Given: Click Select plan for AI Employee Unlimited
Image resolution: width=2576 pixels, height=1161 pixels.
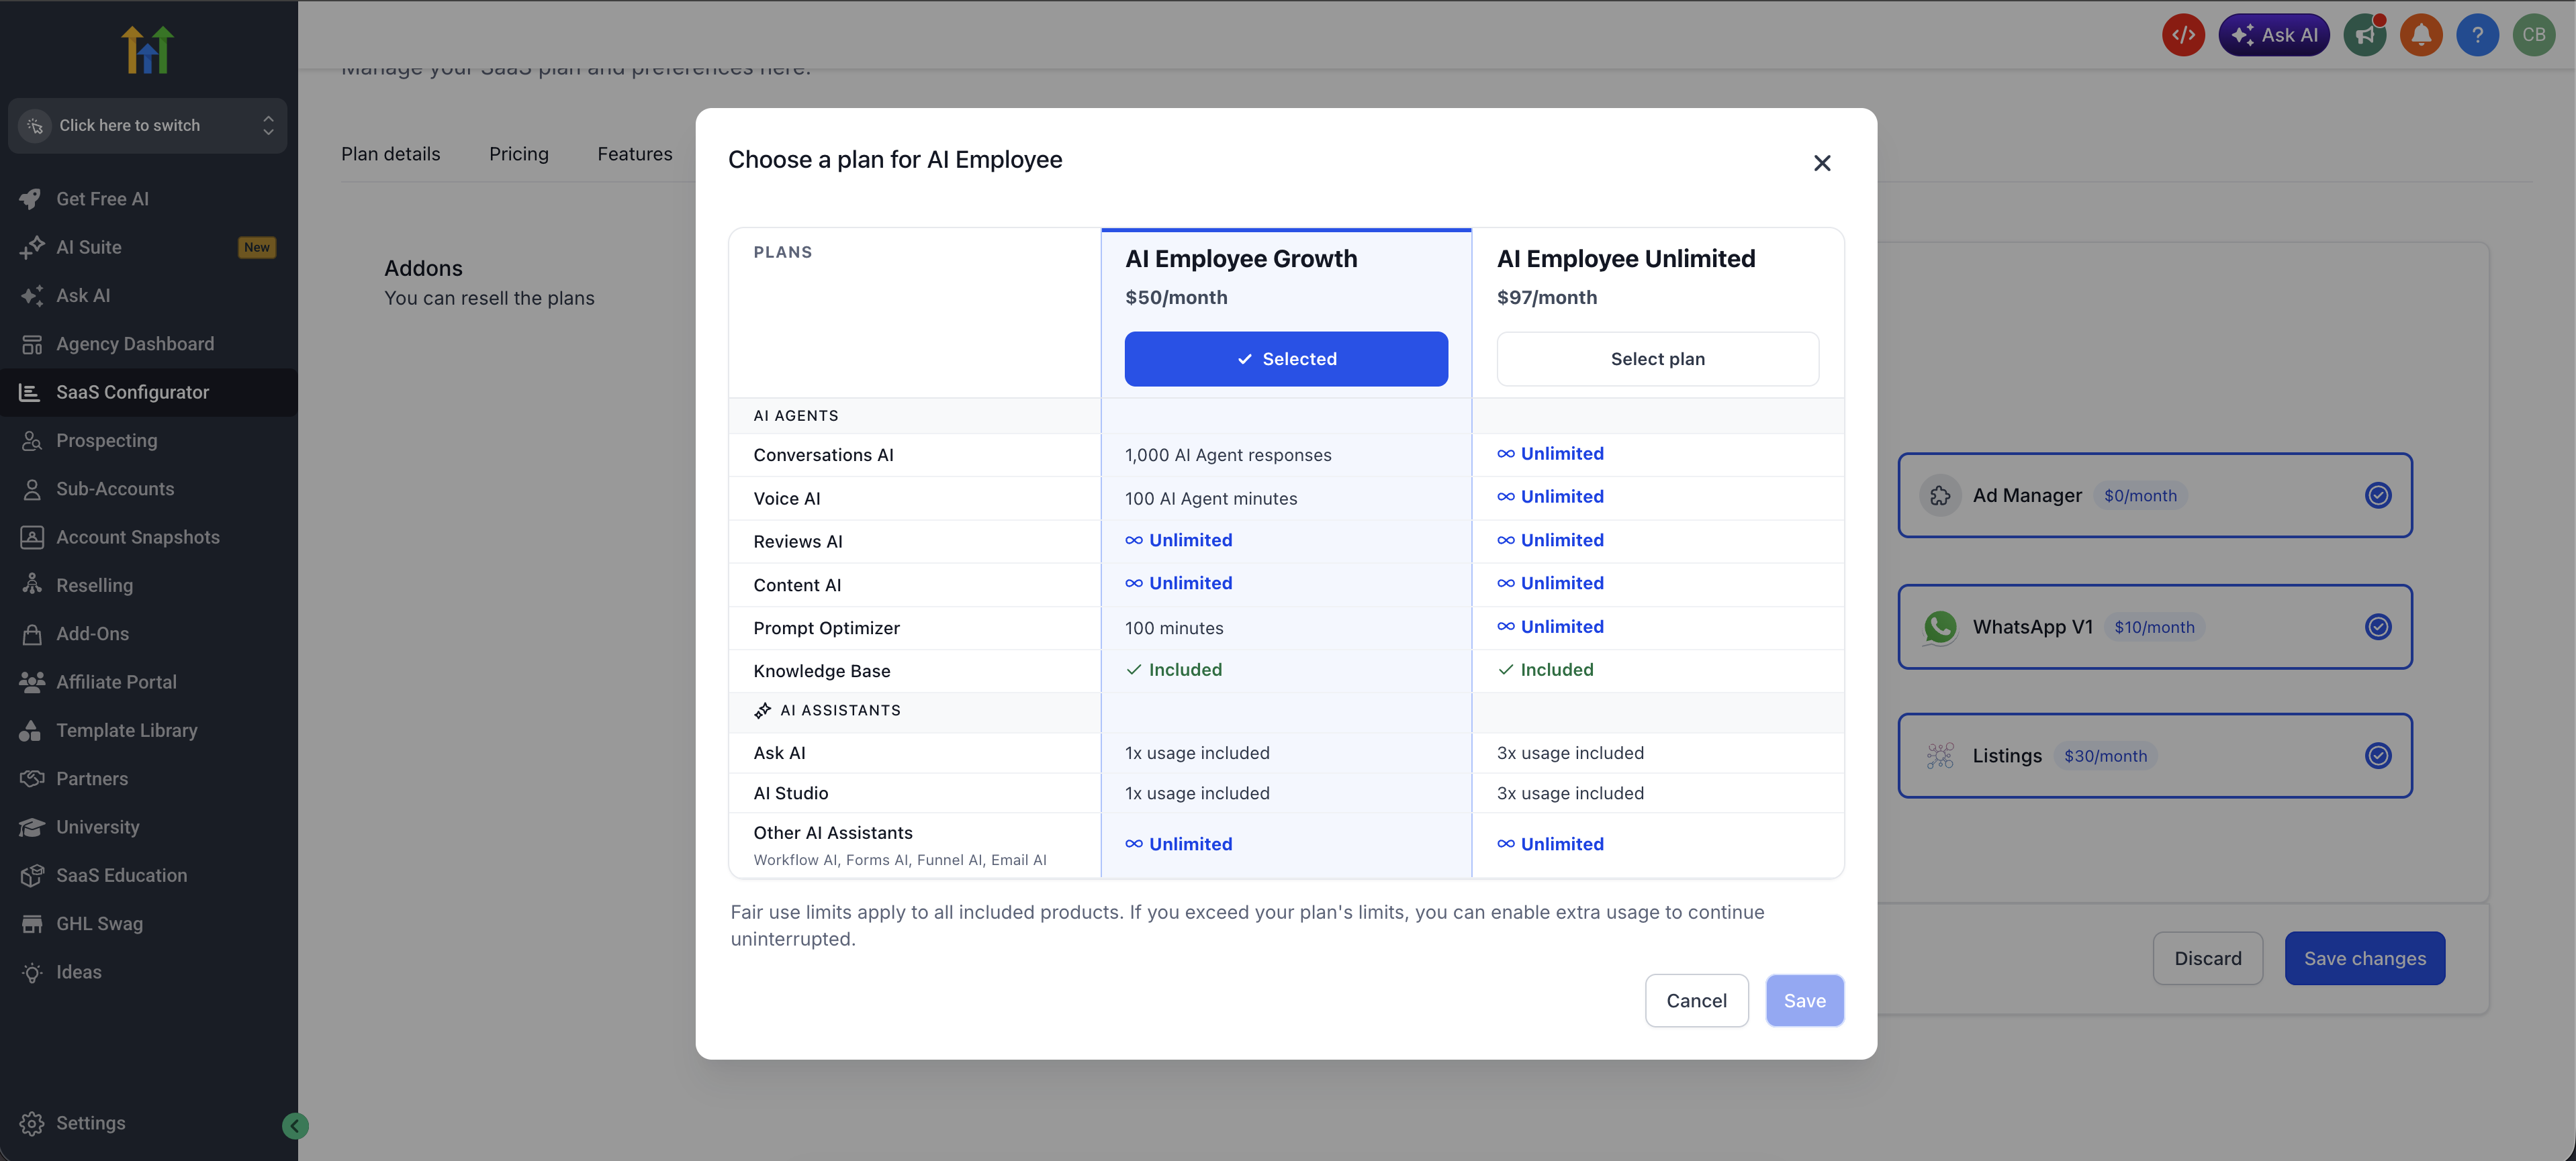Looking at the screenshot, I should point(1658,358).
